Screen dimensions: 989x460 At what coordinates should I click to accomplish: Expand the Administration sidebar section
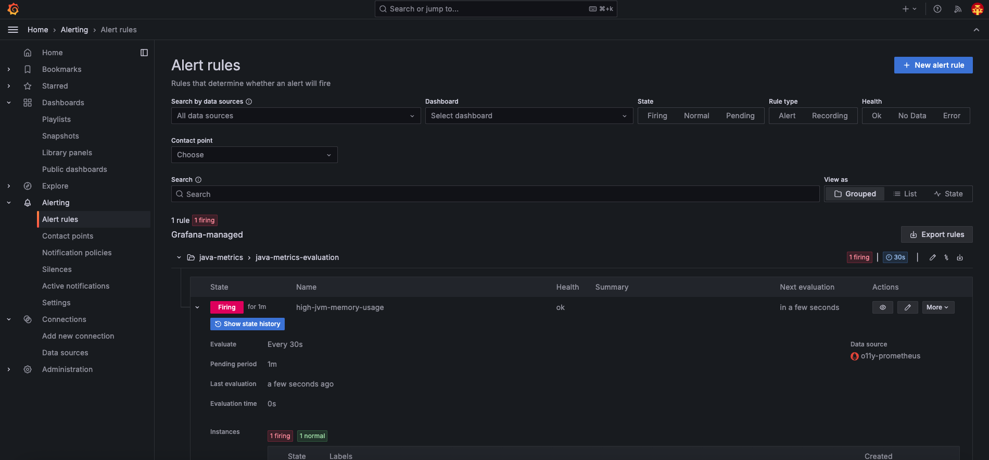[x=9, y=369]
